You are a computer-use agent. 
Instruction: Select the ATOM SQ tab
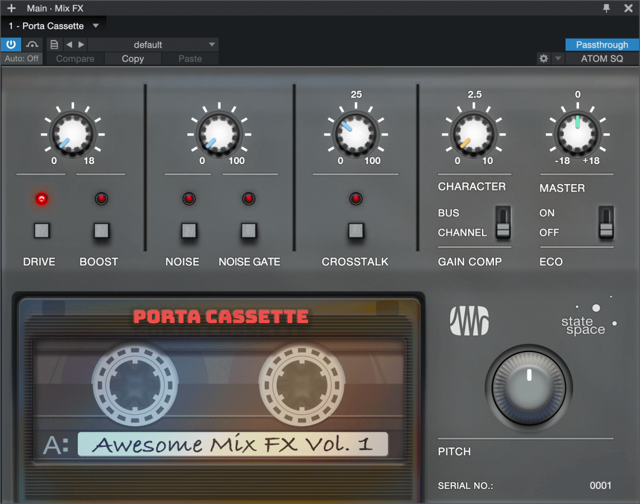pyautogui.click(x=601, y=58)
